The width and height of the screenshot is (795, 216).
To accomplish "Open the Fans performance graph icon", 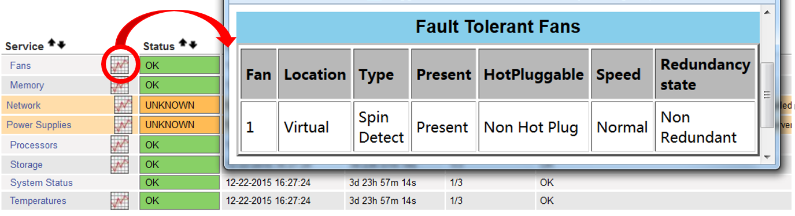I will tap(120, 66).
